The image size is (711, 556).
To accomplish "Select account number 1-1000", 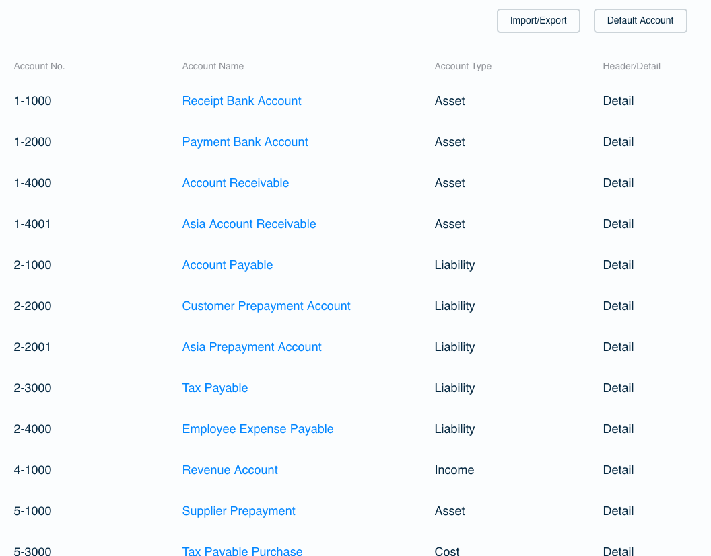I will [32, 101].
